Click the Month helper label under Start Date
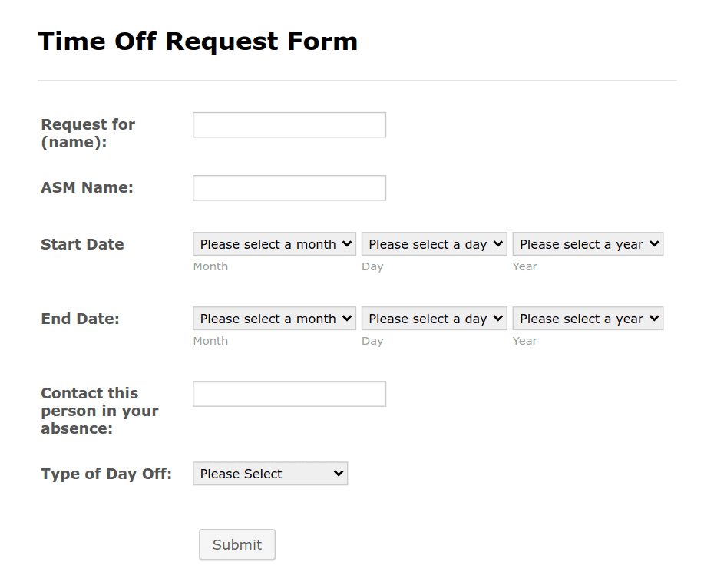Image resolution: width=714 pixels, height=585 pixels. (x=210, y=266)
